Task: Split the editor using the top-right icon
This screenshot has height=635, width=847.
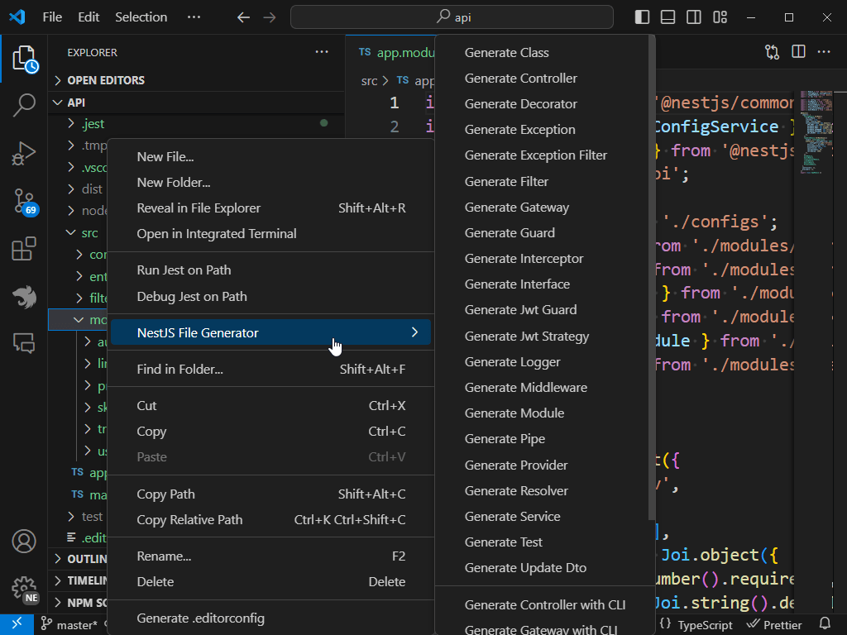Action: point(797,51)
